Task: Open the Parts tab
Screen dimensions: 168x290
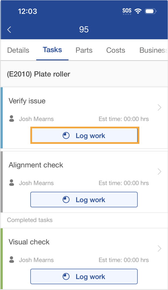Action: pyautogui.click(x=84, y=50)
